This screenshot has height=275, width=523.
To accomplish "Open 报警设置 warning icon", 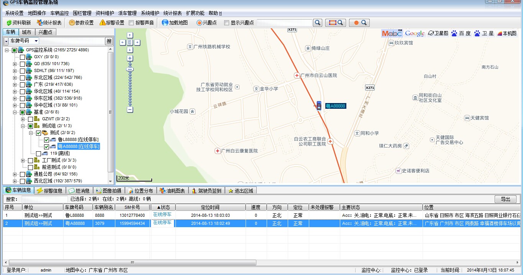I will 102,23.
